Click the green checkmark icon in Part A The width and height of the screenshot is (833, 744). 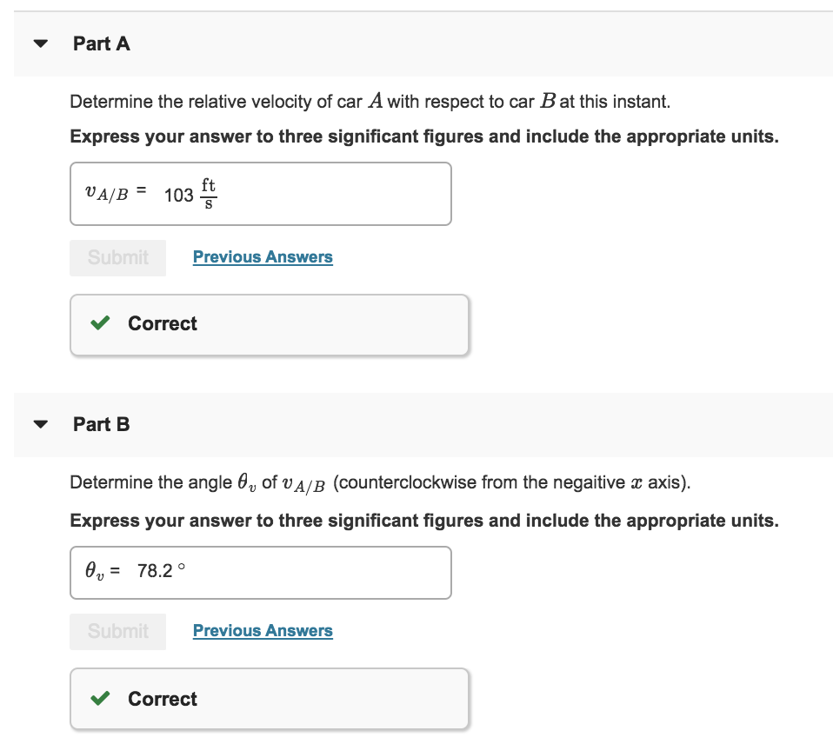pos(99,323)
